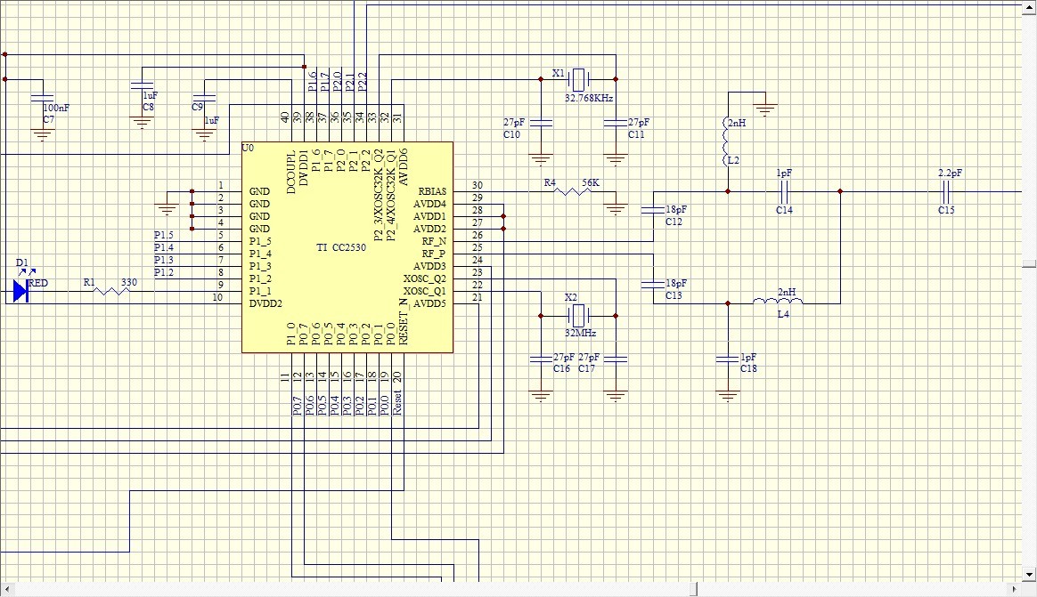Select the X1 crystal symbol
The height and width of the screenshot is (597, 1037).
coord(579,79)
